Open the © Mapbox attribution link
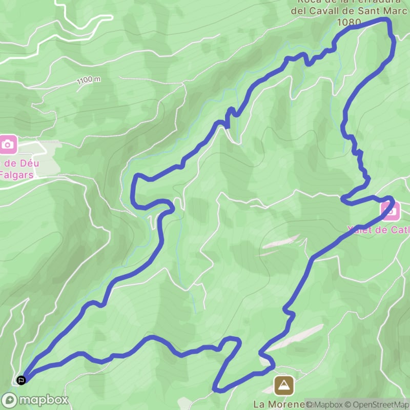The height and width of the screenshot is (410, 410). (x=325, y=404)
